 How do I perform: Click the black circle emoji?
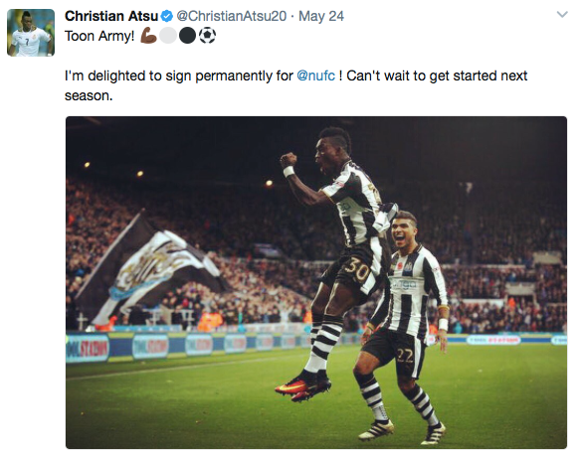187,36
